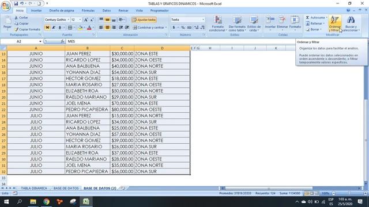
Task: Toggle top vertical alignment
Action: [x=101, y=20]
